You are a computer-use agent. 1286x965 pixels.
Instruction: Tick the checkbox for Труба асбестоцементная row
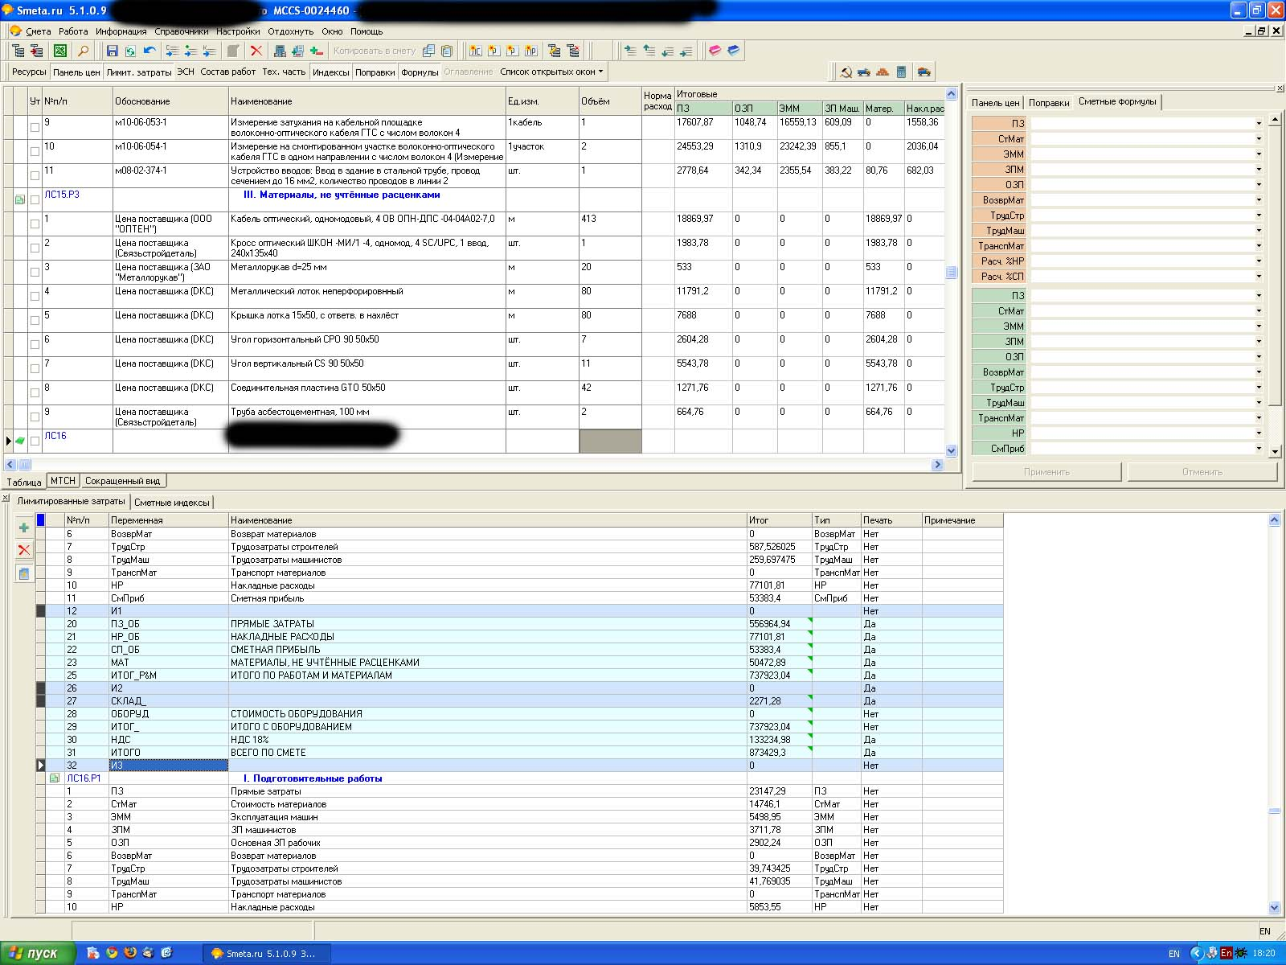coord(35,417)
